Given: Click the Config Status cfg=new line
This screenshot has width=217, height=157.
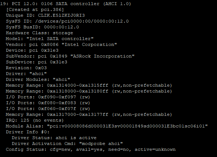Looking at the screenshot, I should click(91, 149).
